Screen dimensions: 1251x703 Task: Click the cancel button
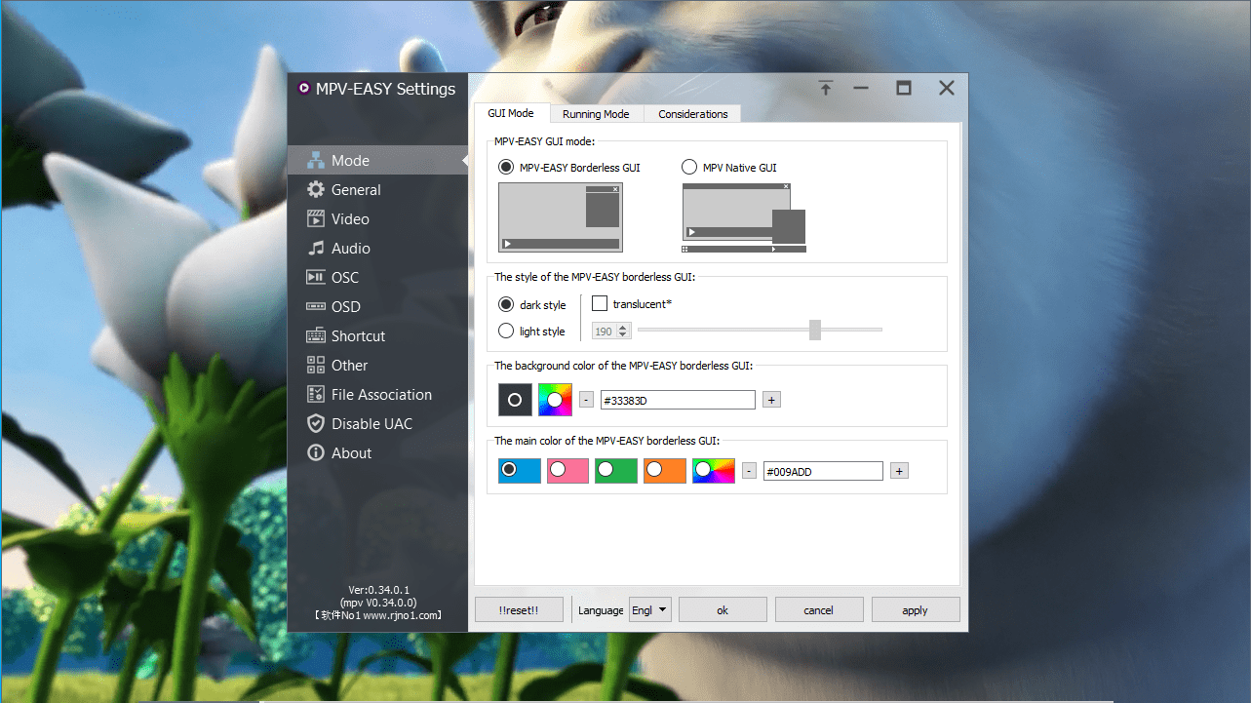[819, 609]
